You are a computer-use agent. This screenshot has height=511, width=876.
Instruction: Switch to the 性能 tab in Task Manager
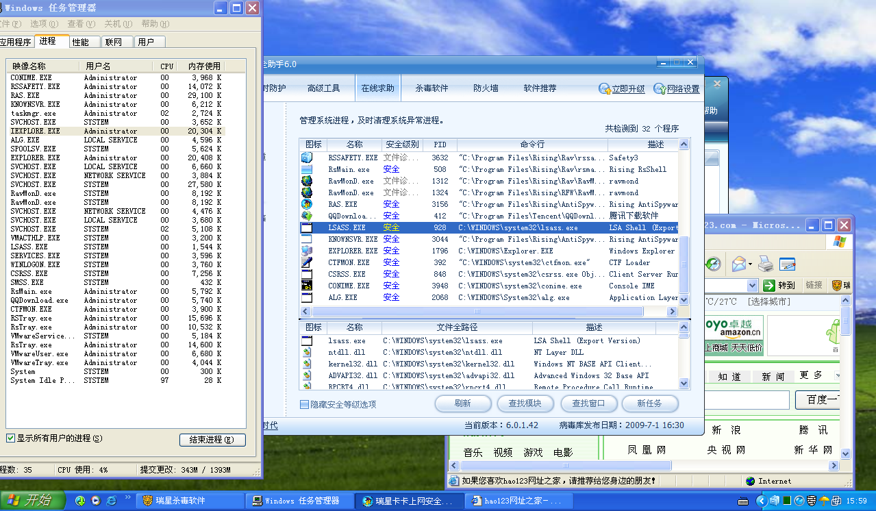click(81, 42)
